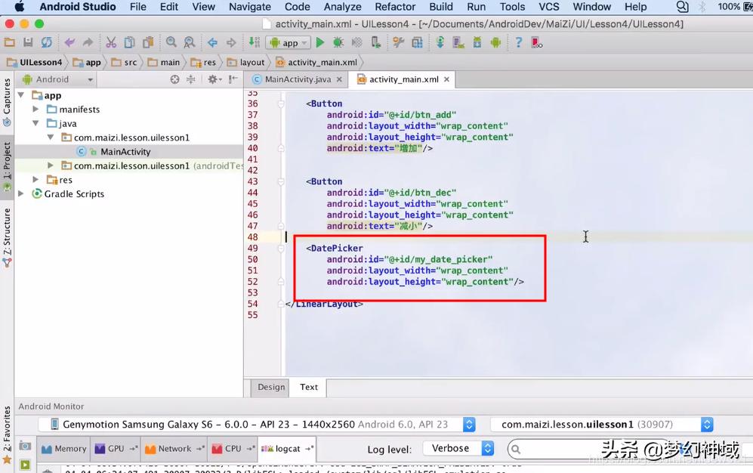Viewport: 753px width, 473px height.
Task: Run the app with the green play button
Action: (x=320, y=43)
